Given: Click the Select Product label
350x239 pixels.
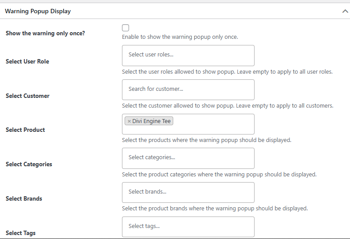Looking at the screenshot, I should (x=25, y=130).
